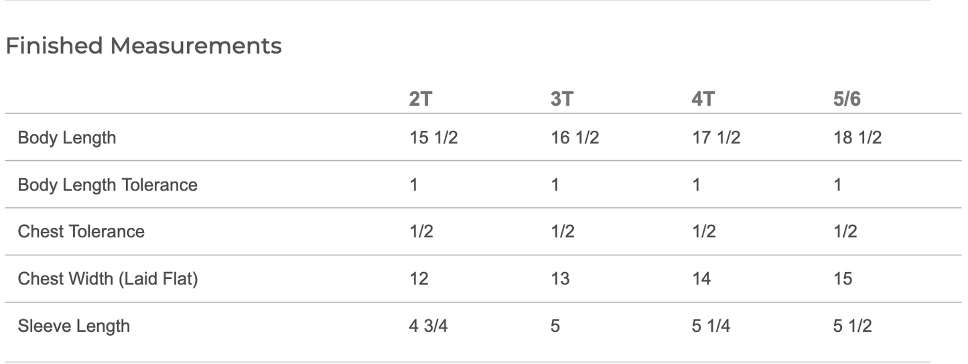Click chest width value 13
This screenshot has height=364, width=968.
click(x=560, y=278)
